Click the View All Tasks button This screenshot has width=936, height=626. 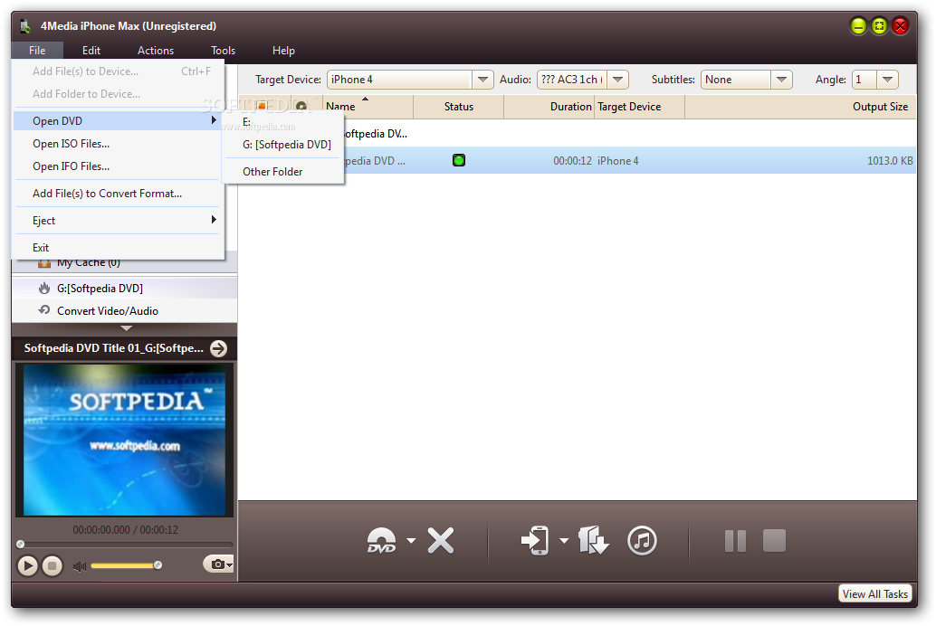click(x=874, y=593)
